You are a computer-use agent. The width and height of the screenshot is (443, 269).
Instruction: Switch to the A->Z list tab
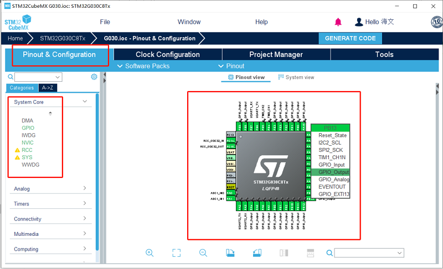click(x=48, y=88)
